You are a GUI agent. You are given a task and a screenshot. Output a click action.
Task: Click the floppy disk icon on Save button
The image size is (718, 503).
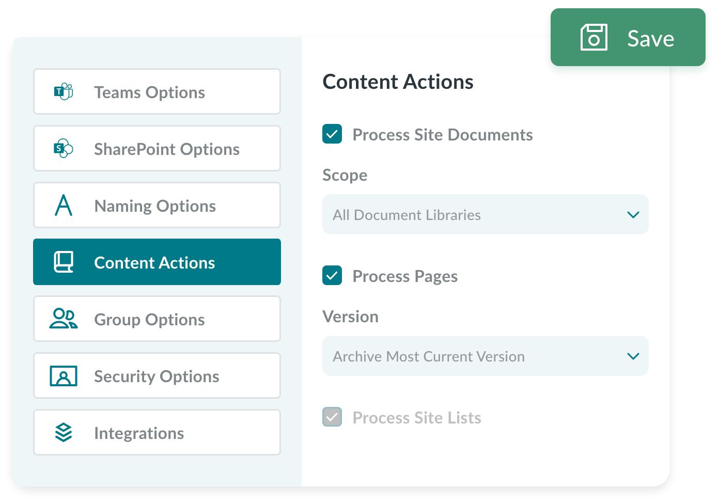point(594,38)
